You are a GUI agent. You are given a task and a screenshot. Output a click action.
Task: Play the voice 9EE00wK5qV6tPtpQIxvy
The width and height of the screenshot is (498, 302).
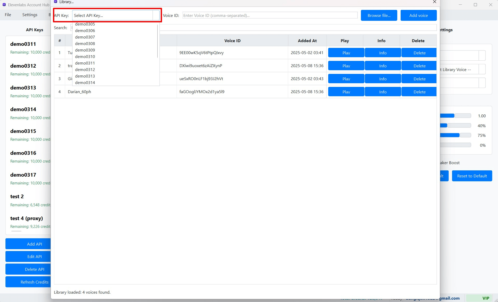coord(346,53)
